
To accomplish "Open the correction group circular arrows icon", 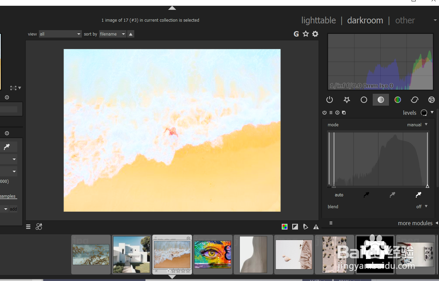I will point(415,100).
